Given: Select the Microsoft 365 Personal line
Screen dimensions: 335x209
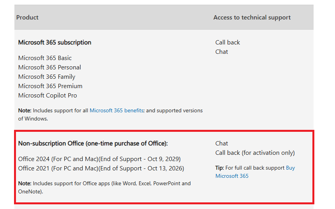Looking at the screenshot, I should coord(49,67).
